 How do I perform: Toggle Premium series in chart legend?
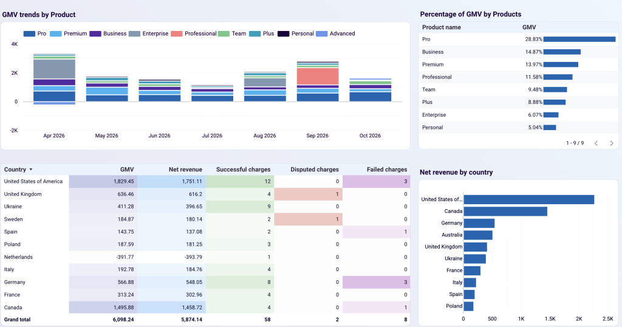[x=68, y=33]
